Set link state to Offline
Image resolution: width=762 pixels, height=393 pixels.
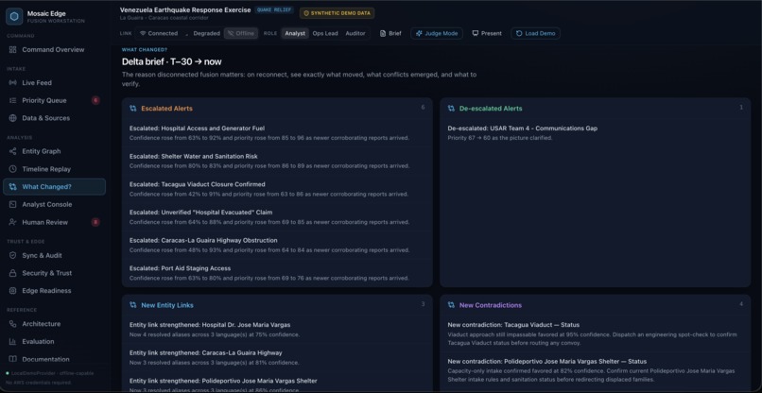(x=241, y=33)
